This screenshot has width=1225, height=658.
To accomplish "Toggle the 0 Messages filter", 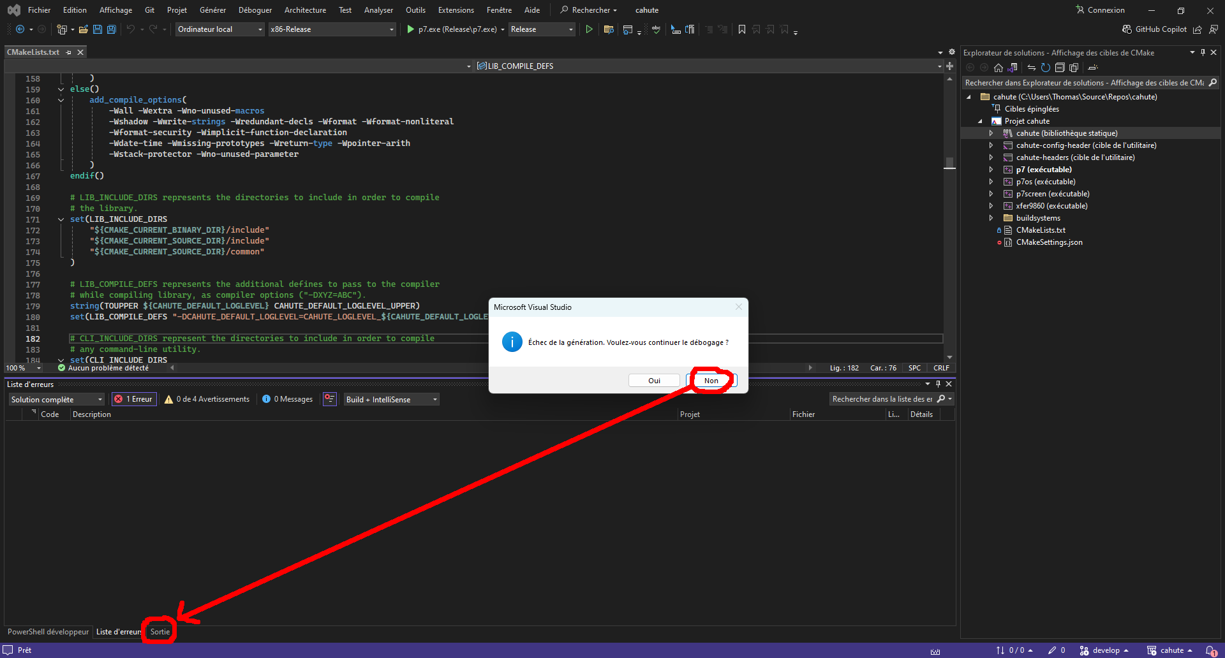I will click(x=287, y=399).
